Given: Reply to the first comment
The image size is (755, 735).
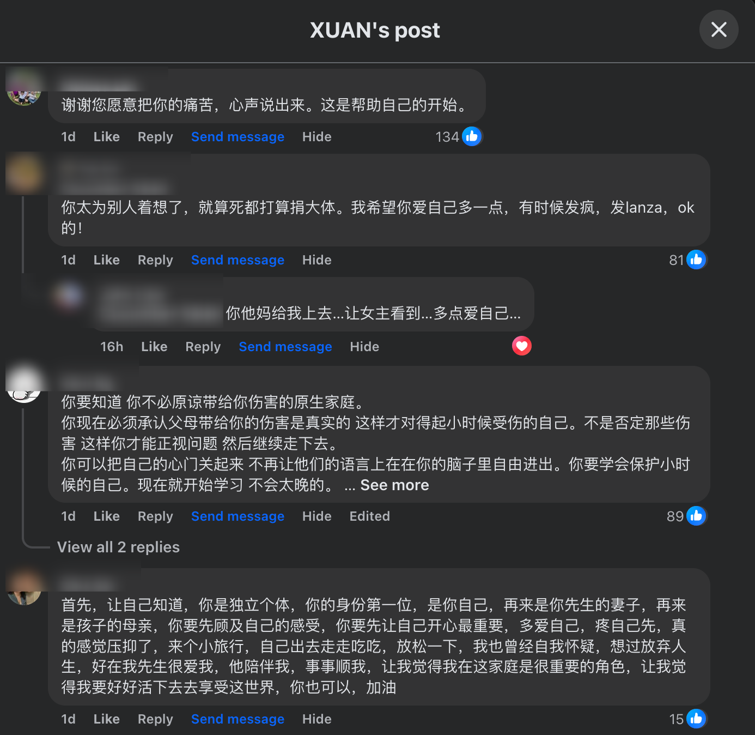Looking at the screenshot, I should pos(155,137).
